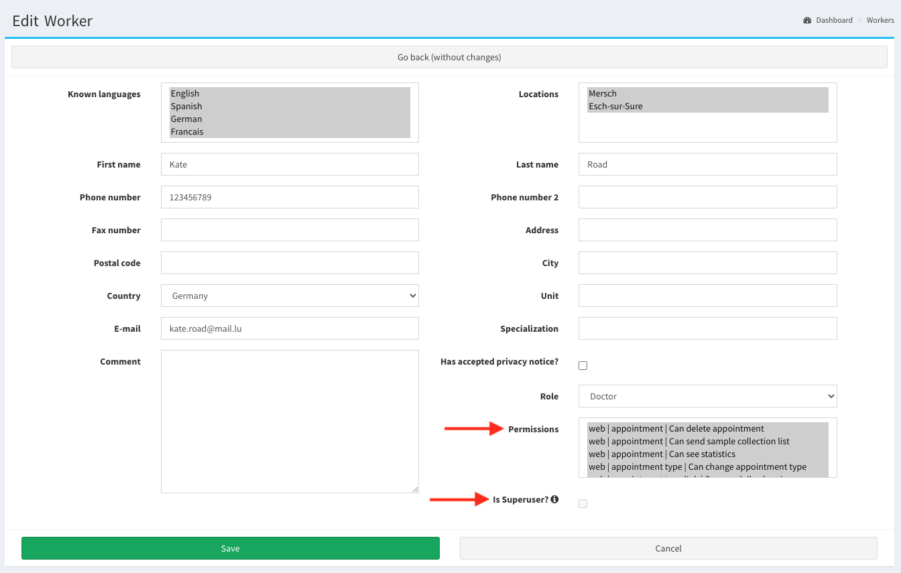Toggle the Is Superuser checkbox
Image resolution: width=901 pixels, height=573 pixels.
pyautogui.click(x=583, y=503)
